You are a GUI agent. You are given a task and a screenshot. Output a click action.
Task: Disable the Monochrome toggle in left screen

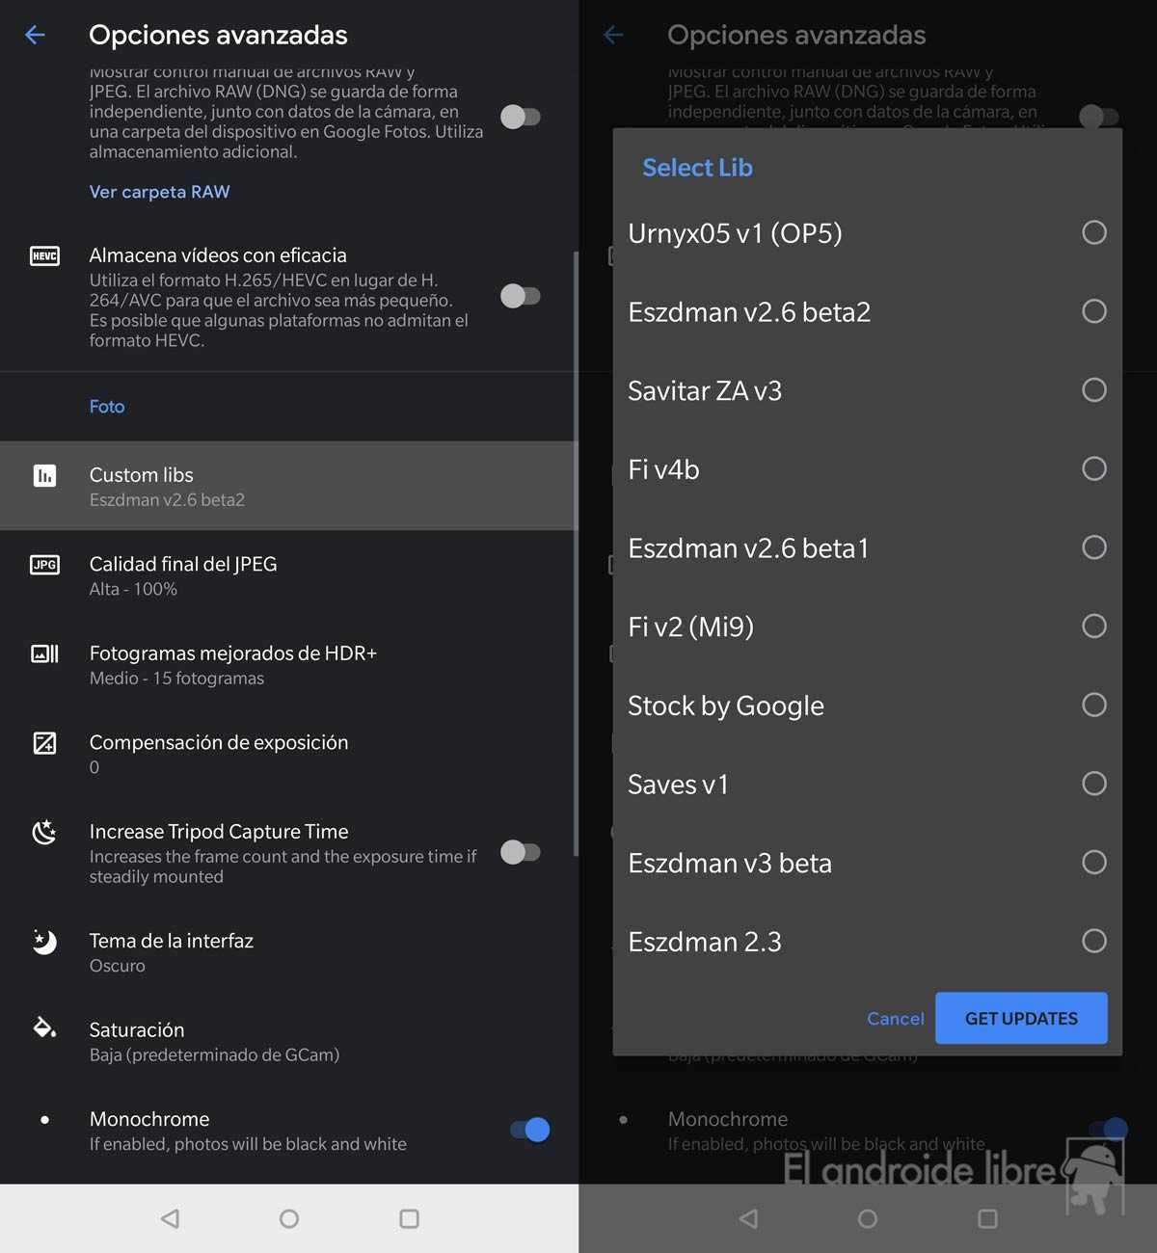point(530,1130)
